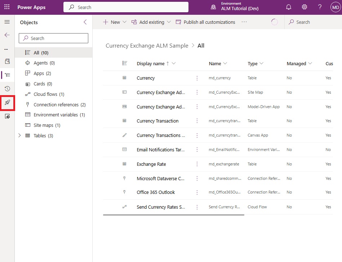This screenshot has width=342, height=262.
Task: Select Cards (0) in Objects tree
Action: point(53,84)
